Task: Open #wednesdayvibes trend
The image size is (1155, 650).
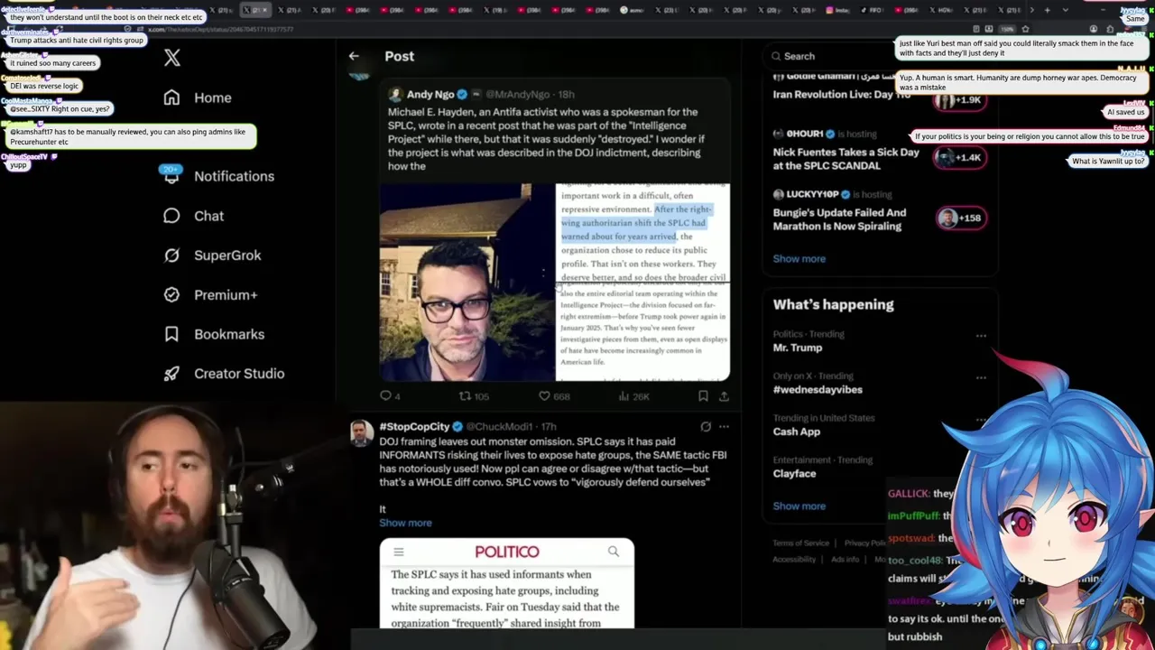Action: tap(818, 389)
